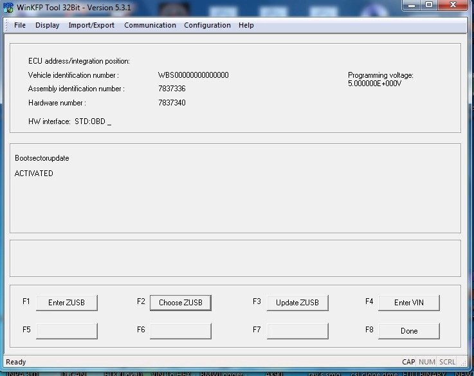The image size is (474, 376).
Task: Click the blank button beside F5
Action: click(66, 331)
